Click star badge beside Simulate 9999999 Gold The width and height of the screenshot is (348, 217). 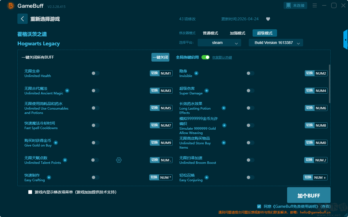[224, 125]
